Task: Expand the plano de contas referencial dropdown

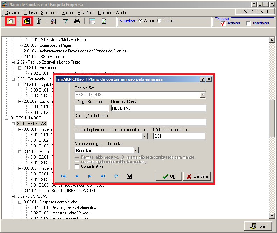Action: coord(145,137)
